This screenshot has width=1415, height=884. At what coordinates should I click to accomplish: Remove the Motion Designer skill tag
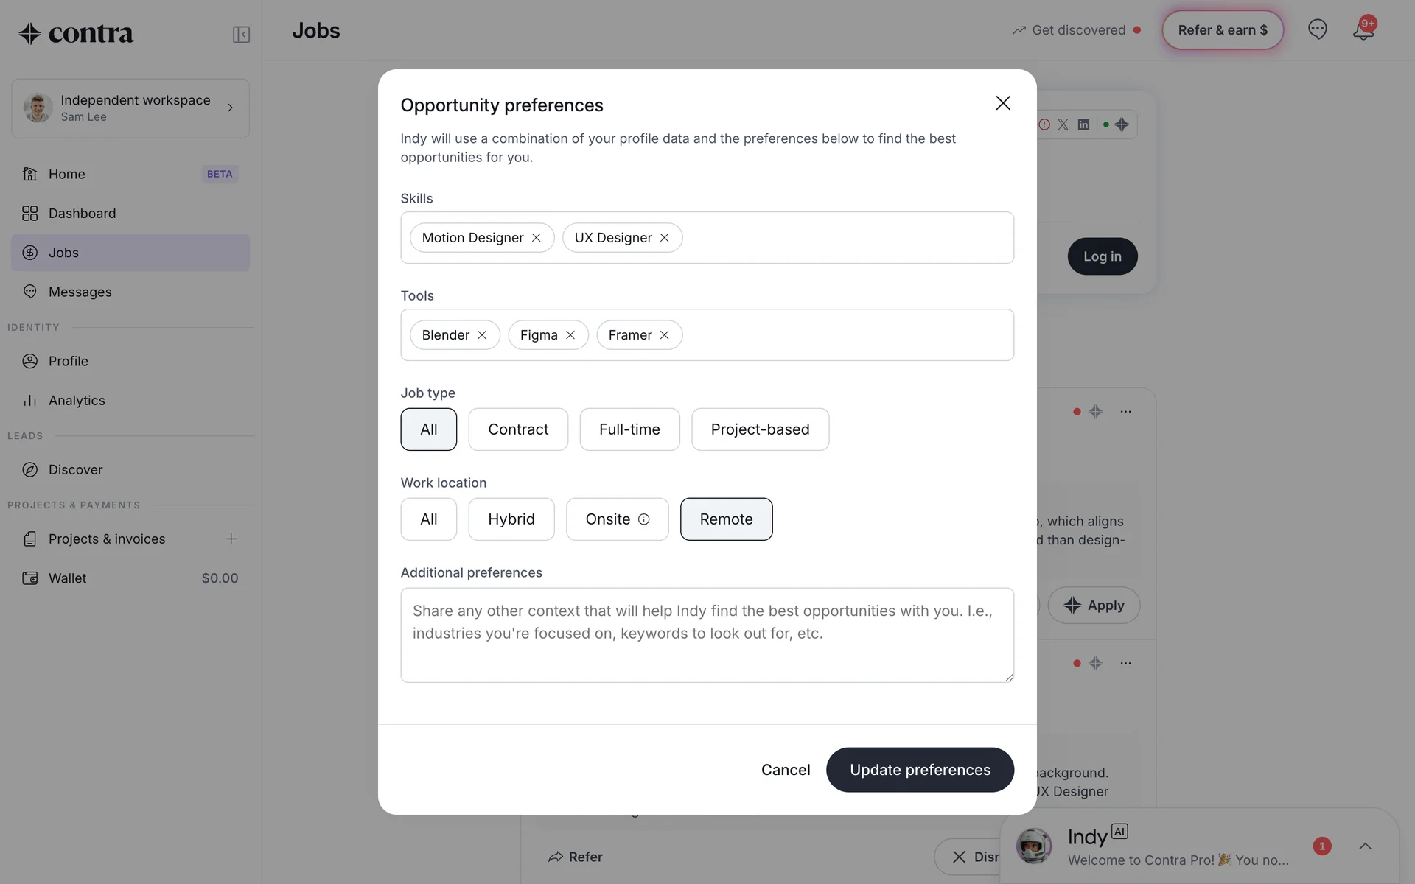click(536, 238)
